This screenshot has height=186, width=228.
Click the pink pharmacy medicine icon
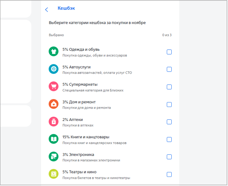point(53,122)
